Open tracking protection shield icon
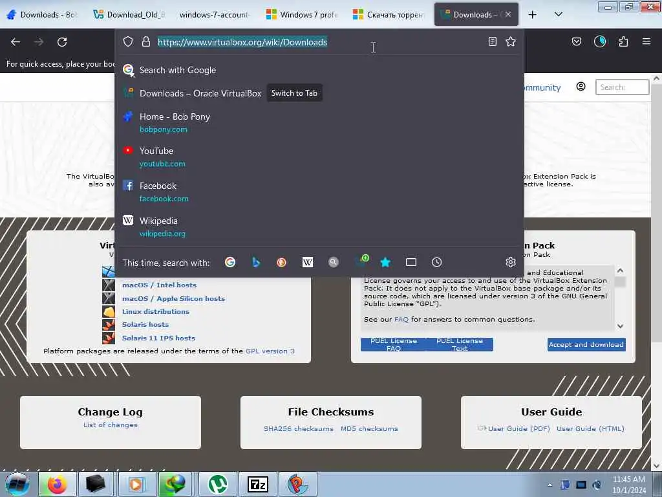Screen dimensions: 662x497 [x=128, y=41]
